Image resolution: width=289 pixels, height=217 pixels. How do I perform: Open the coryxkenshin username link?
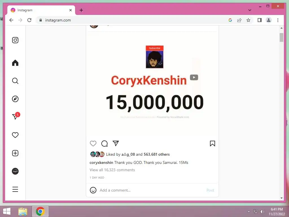[101, 162]
